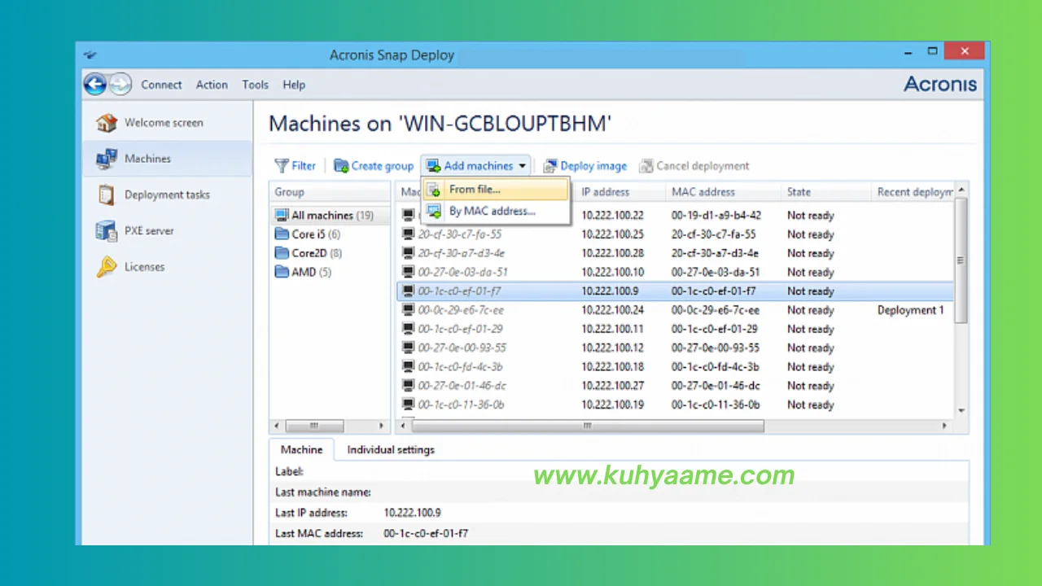Click the computer icon of 00-0c-29-e6-7c-ee
The image size is (1042, 586).
coord(408,310)
